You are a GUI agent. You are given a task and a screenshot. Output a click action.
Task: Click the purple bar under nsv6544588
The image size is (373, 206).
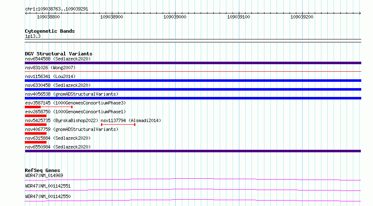tap(193, 63)
